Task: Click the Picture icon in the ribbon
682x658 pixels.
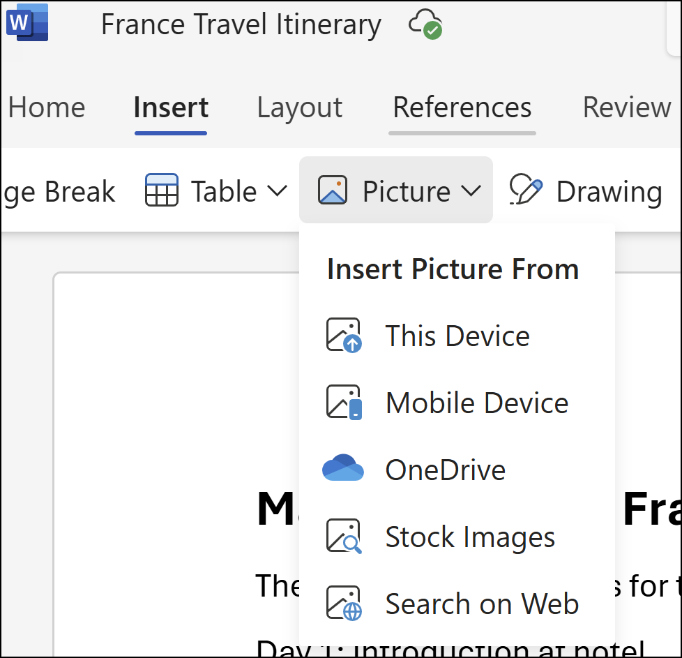Action: [333, 189]
